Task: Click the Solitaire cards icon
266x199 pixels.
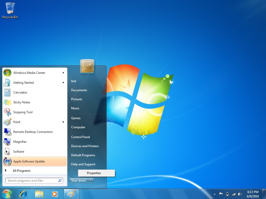Action: click(x=7, y=151)
